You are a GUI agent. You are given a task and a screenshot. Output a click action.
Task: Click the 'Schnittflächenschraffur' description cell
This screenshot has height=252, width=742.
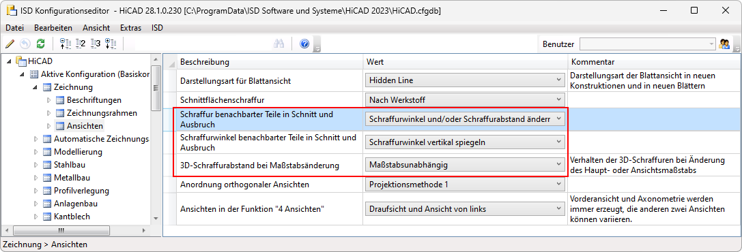(x=270, y=99)
